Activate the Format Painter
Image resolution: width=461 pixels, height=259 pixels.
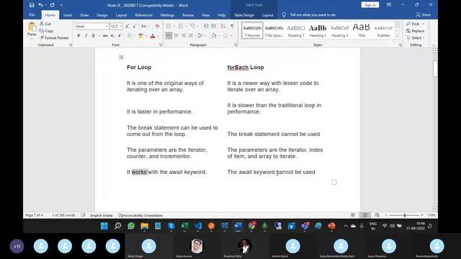tap(55, 37)
